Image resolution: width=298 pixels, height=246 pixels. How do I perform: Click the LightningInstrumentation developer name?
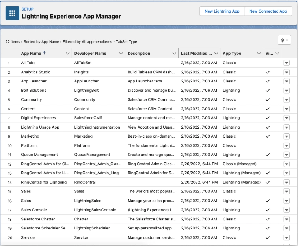point(97,127)
